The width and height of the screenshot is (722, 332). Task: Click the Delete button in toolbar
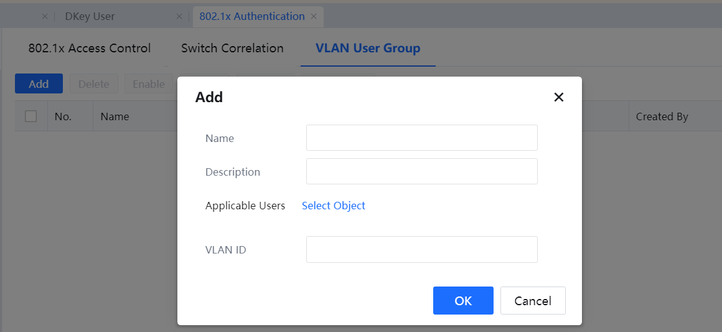tap(93, 84)
